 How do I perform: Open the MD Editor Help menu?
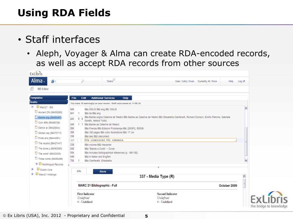pyautogui.click(x=125, y=98)
